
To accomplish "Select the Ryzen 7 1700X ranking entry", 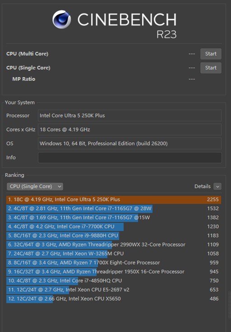I will [114, 263].
